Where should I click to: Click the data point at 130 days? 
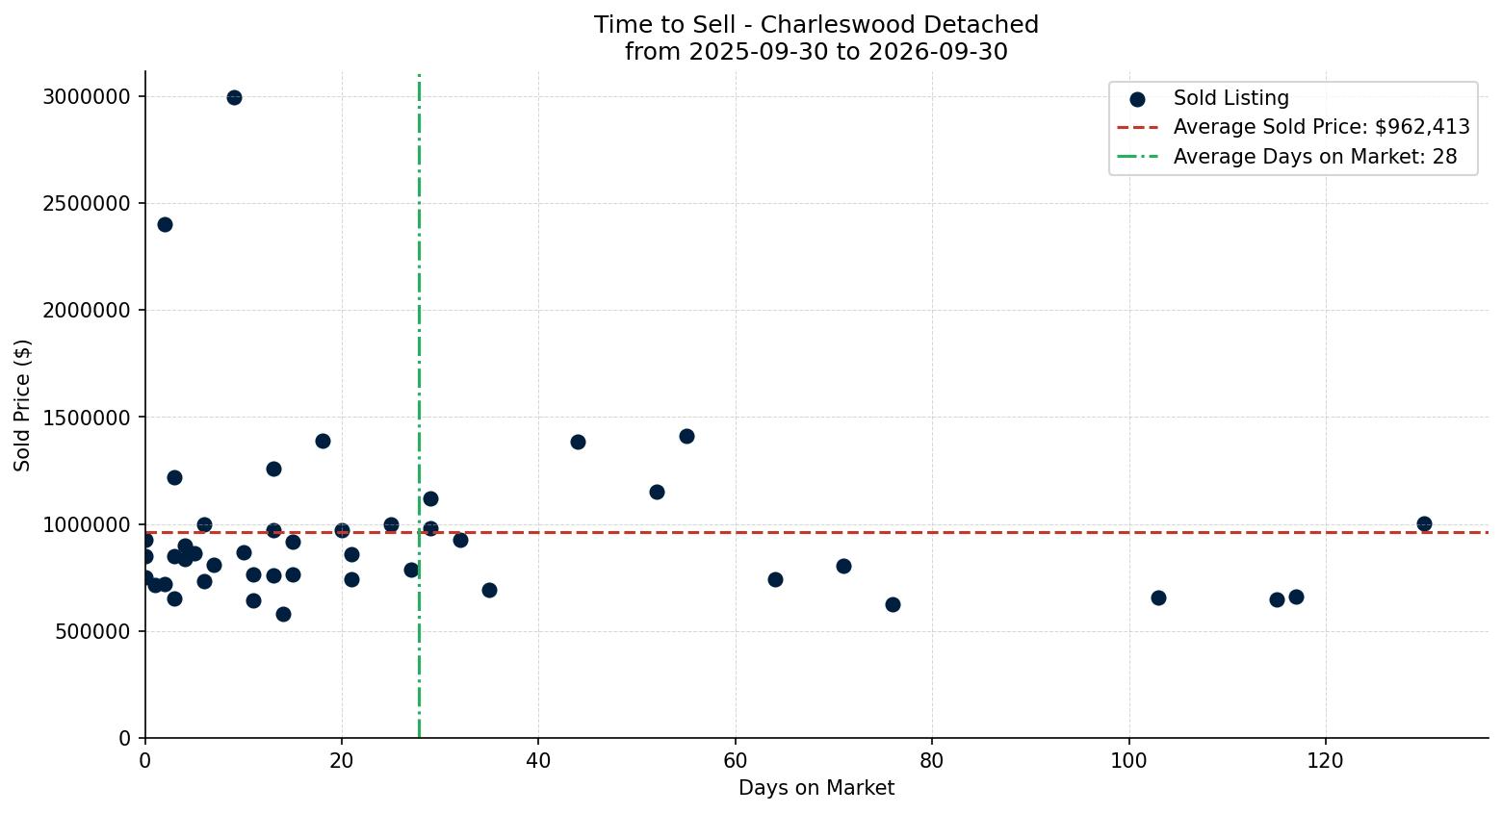click(1424, 523)
